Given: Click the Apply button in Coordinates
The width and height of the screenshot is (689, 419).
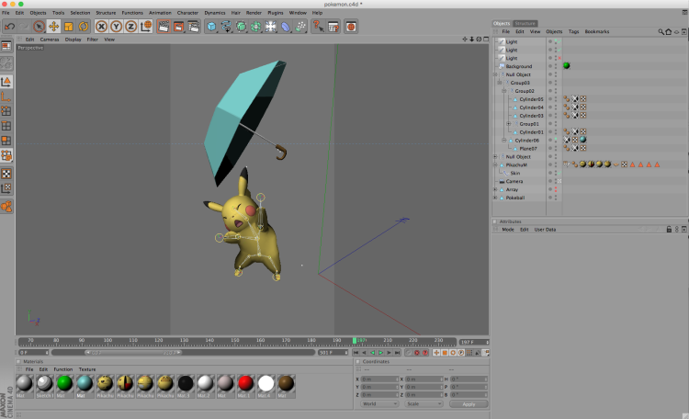Looking at the screenshot, I should click(x=469, y=404).
